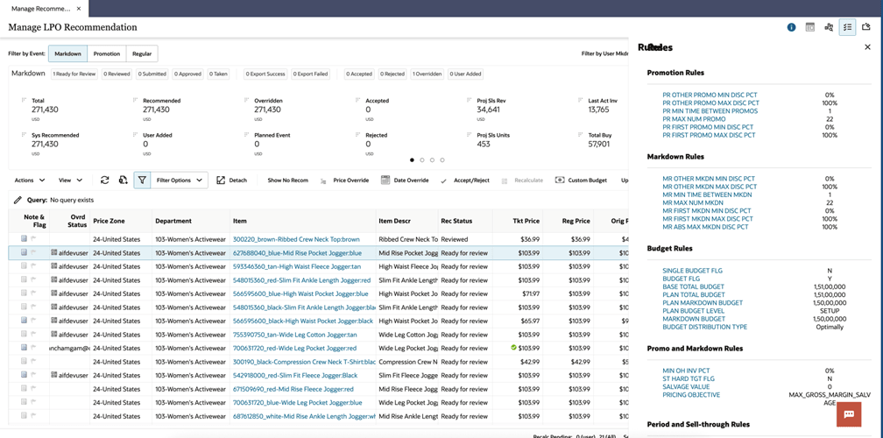Click note icon in 566595600_black-High Waist Pocket Jogger row
The image size is (883, 438).
pos(24,321)
